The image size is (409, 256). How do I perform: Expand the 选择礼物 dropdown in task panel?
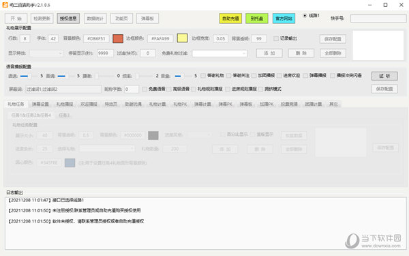pos(107,149)
